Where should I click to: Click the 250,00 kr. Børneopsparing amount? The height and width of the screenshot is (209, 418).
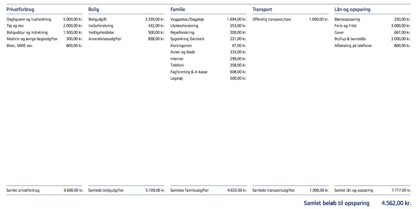[402, 20]
